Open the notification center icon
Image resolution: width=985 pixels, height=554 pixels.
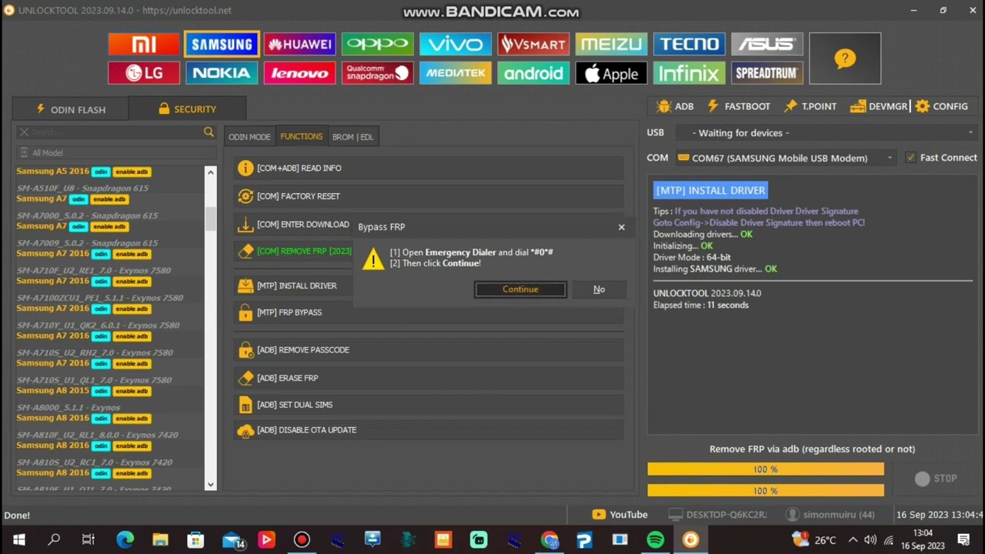click(963, 540)
